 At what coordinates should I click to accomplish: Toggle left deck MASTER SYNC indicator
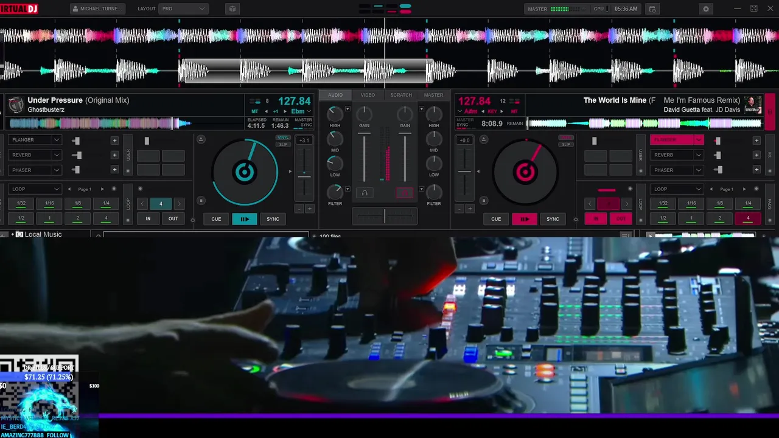(x=303, y=122)
